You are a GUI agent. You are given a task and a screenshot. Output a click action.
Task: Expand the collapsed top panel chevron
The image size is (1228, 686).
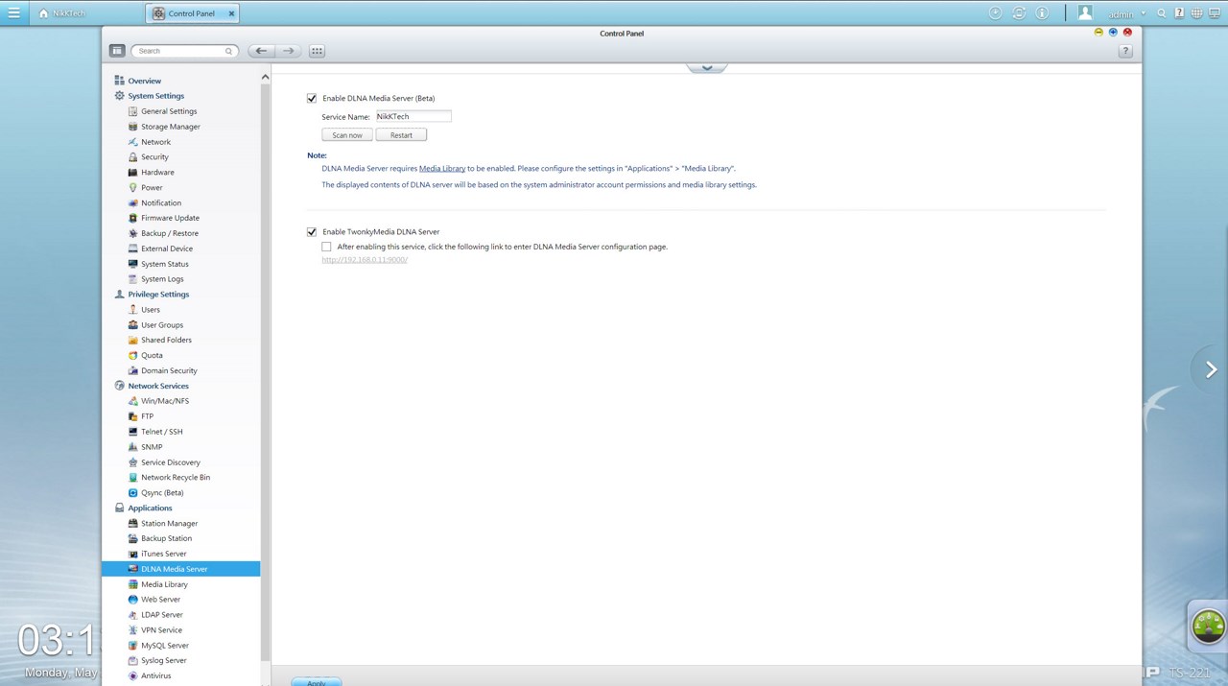(707, 68)
